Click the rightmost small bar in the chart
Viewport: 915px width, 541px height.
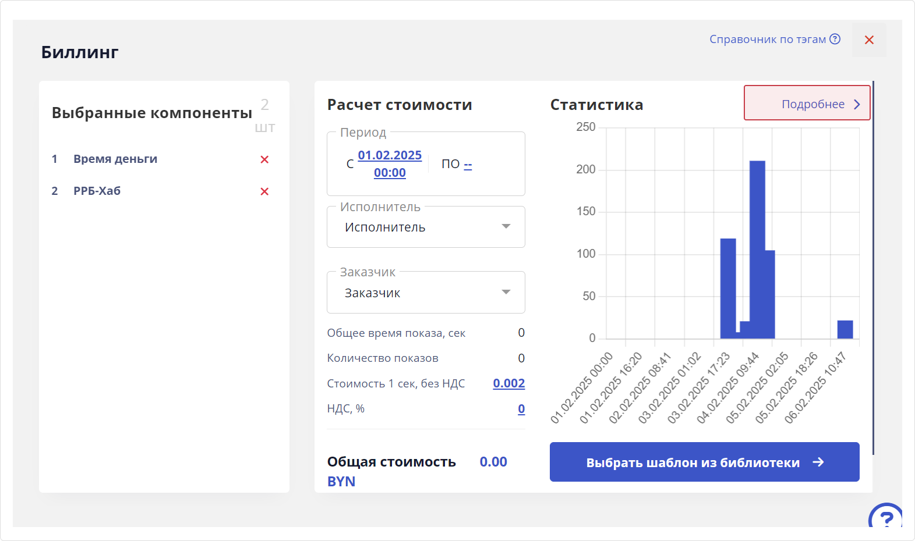845,329
